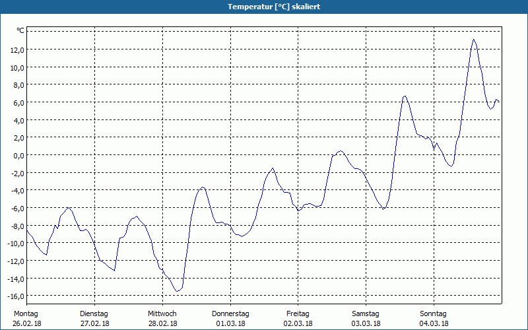
Task: Select the -4,0 y-axis value
Action: (x=18, y=191)
